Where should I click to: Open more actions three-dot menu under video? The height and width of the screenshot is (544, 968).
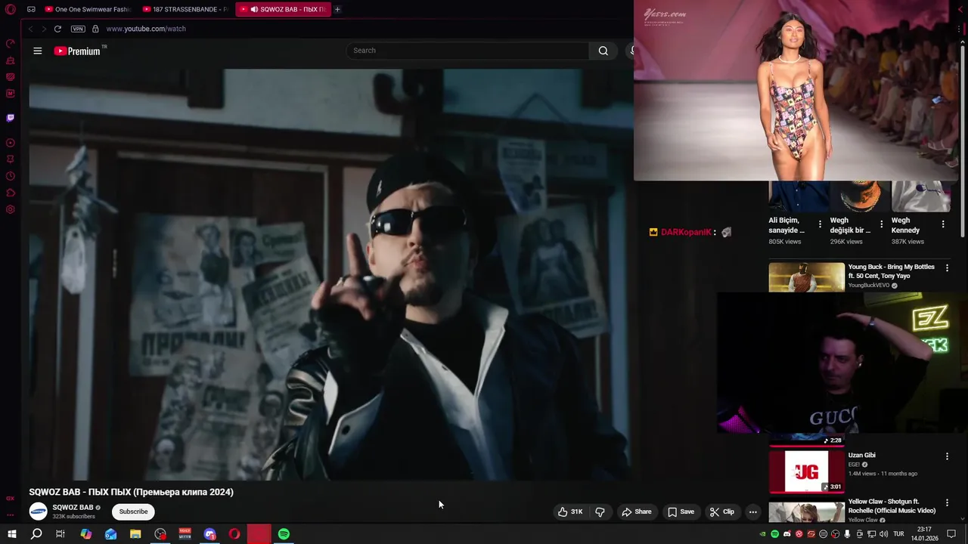[752, 512]
